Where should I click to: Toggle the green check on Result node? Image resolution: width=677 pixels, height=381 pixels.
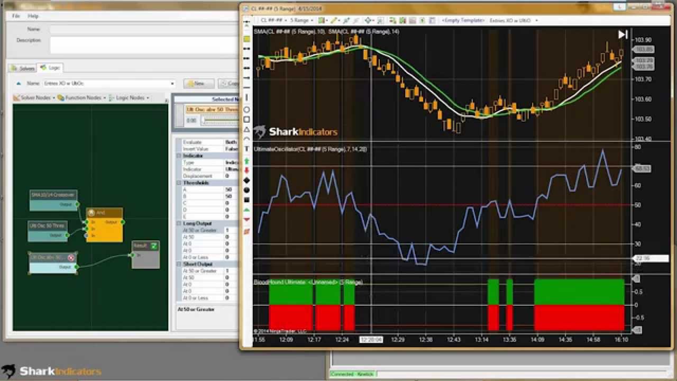pos(154,246)
